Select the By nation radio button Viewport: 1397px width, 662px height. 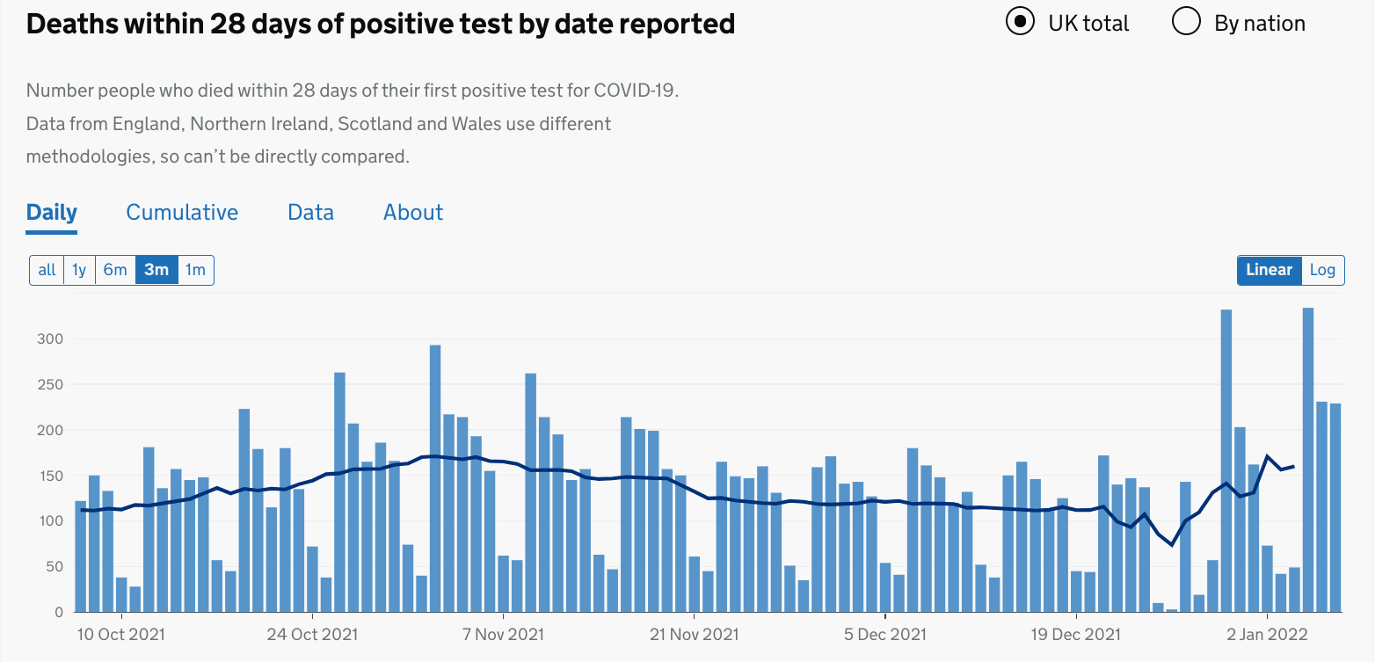coord(1186,22)
